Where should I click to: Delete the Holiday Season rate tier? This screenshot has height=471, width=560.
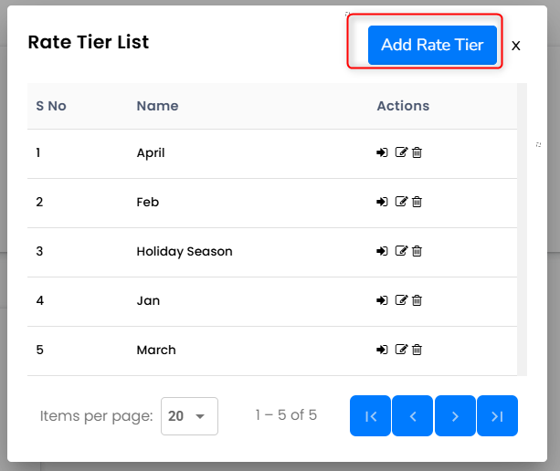[417, 251]
